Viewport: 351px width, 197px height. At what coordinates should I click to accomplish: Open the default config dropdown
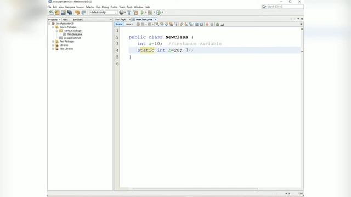(x=103, y=13)
